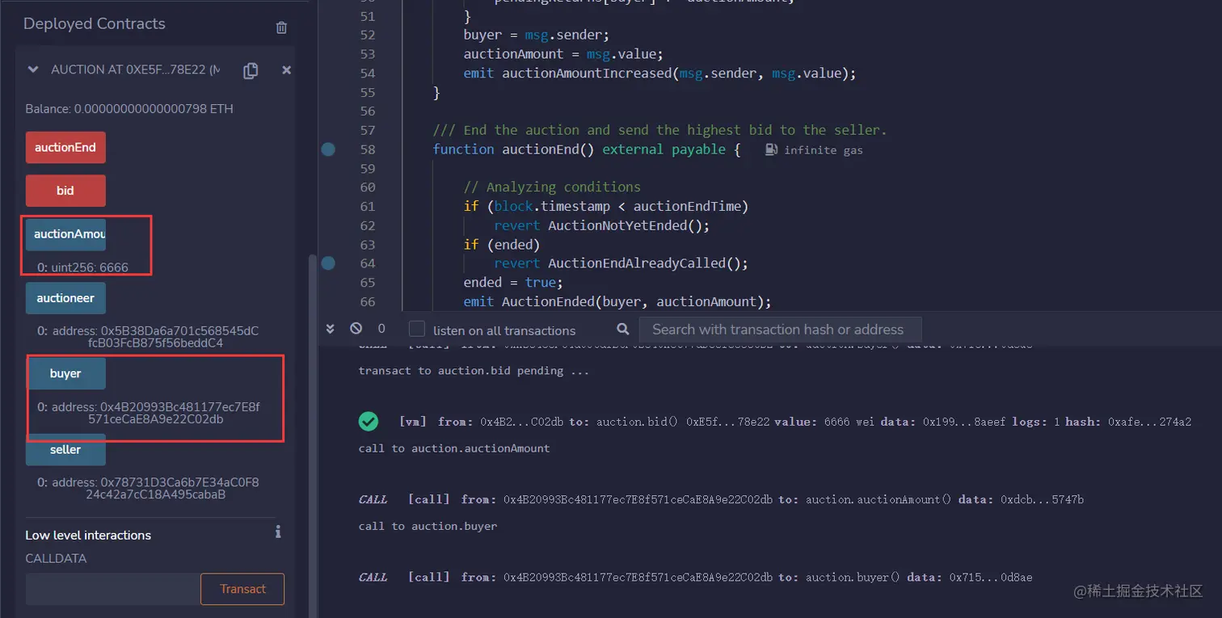Click the green success checkmark on the transaction

[369, 421]
